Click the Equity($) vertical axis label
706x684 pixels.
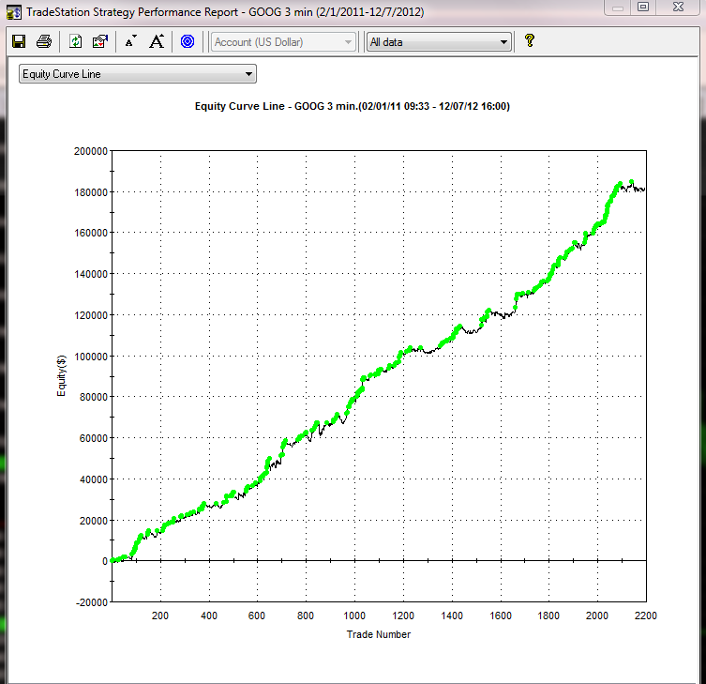pos(63,375)
